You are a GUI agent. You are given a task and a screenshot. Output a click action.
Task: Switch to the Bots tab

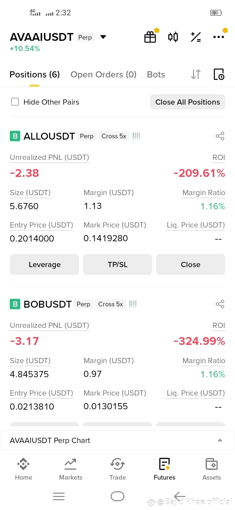[156, 75]
